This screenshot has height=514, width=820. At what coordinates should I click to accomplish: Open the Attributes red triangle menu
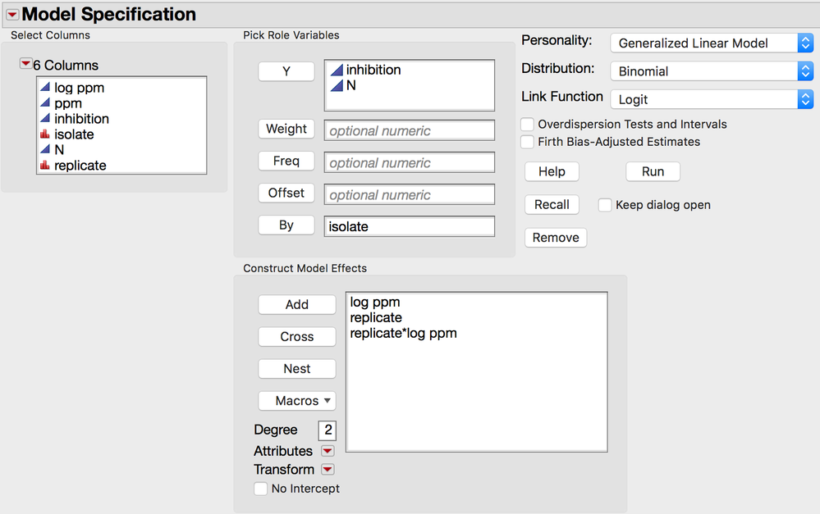328,452
